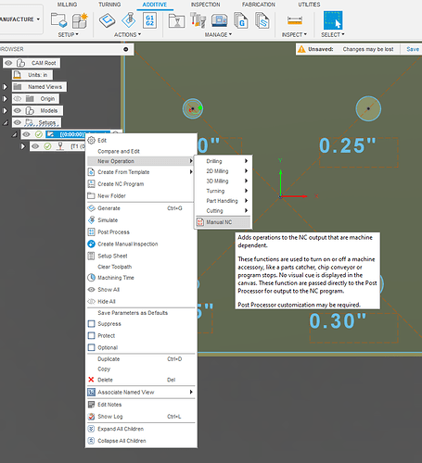Open the SETUP dropdown label
Screen dimensions: 422x463
68,34
